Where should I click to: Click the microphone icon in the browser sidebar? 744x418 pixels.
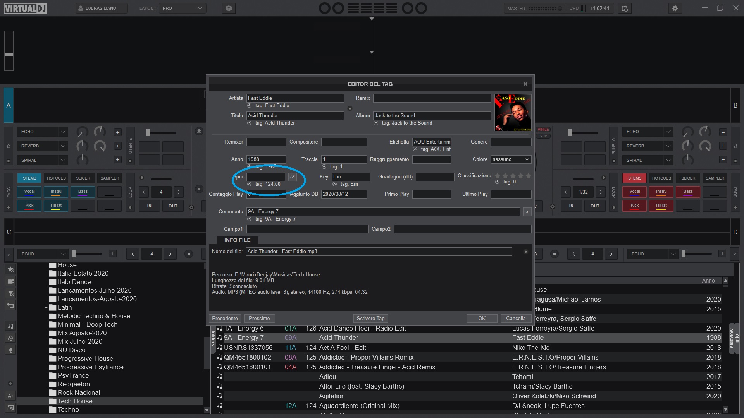coord(10,350)
